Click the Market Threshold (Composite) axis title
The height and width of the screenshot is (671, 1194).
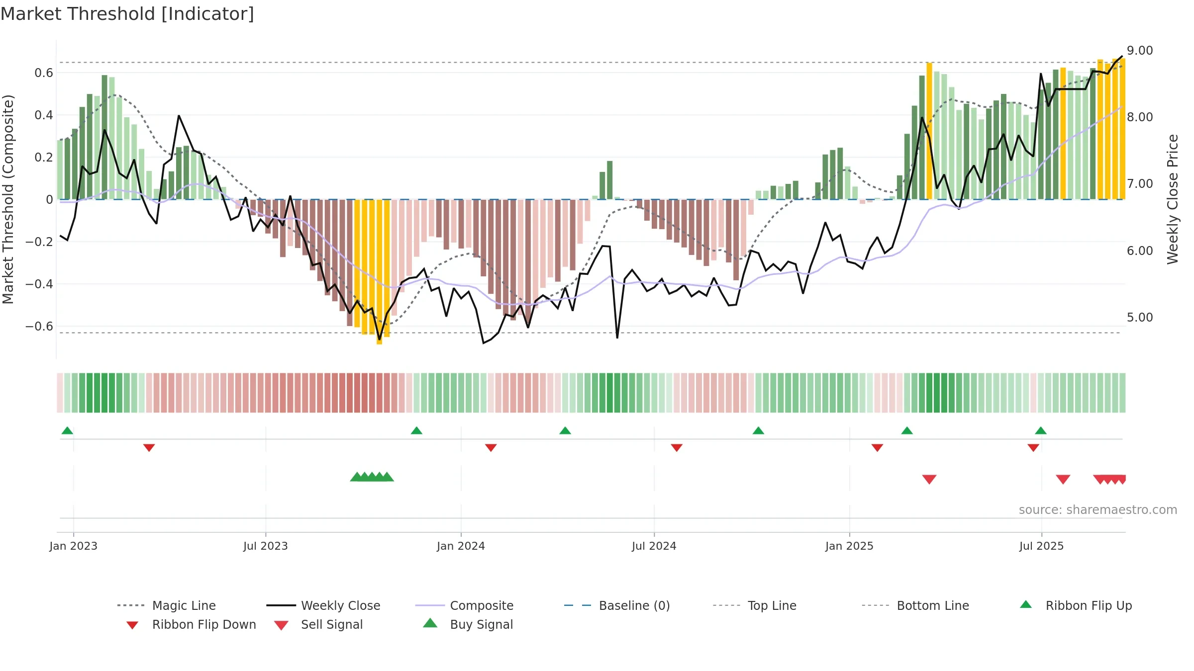pyautogui.click(x=8, y=199)
